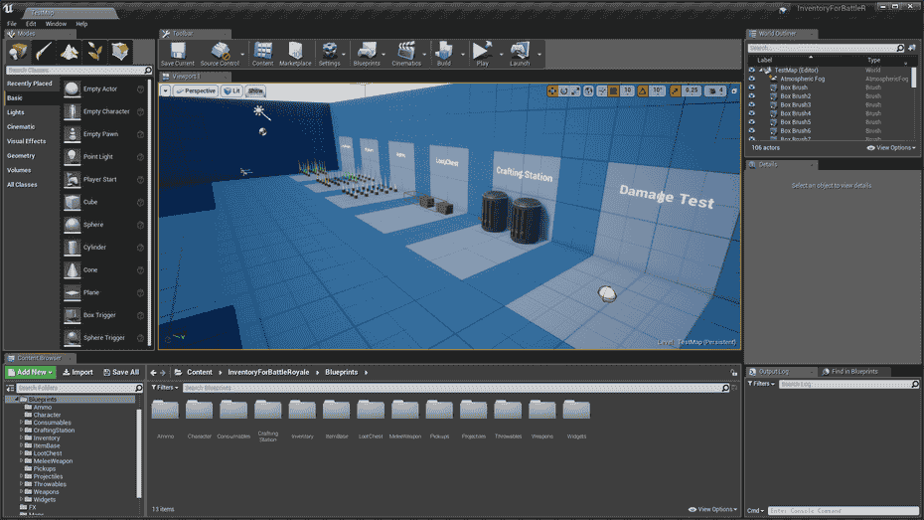
Task: Open Content Browser Filters dropdown
Action: (x=164, y=388)
